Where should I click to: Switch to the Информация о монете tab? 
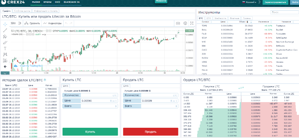click(x=46, y=11)
